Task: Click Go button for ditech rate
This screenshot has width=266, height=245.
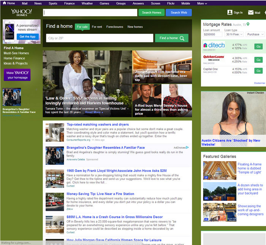Action: (x=258, y=46)
